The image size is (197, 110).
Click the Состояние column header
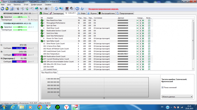pos(98,18)
